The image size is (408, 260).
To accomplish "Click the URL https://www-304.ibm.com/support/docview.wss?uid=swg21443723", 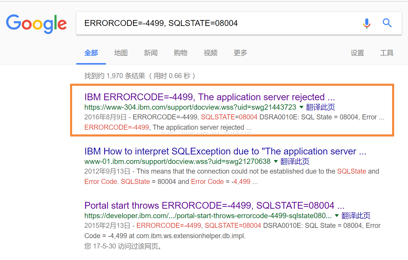I will pyautogui.click(x=190, y=107).
